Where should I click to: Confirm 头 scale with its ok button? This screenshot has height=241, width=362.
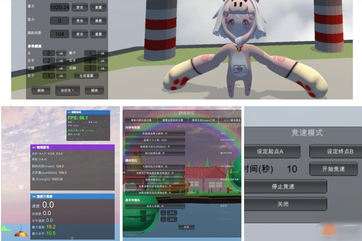pyautogui.click(x=61, y=53)
